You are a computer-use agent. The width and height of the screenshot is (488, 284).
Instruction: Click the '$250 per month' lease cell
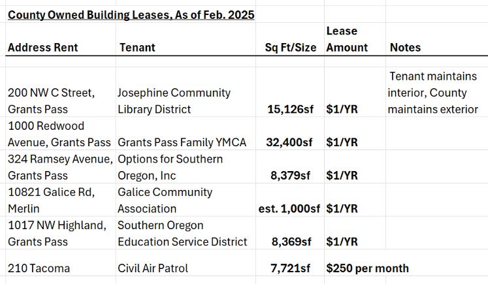click(x=368, y=268)
